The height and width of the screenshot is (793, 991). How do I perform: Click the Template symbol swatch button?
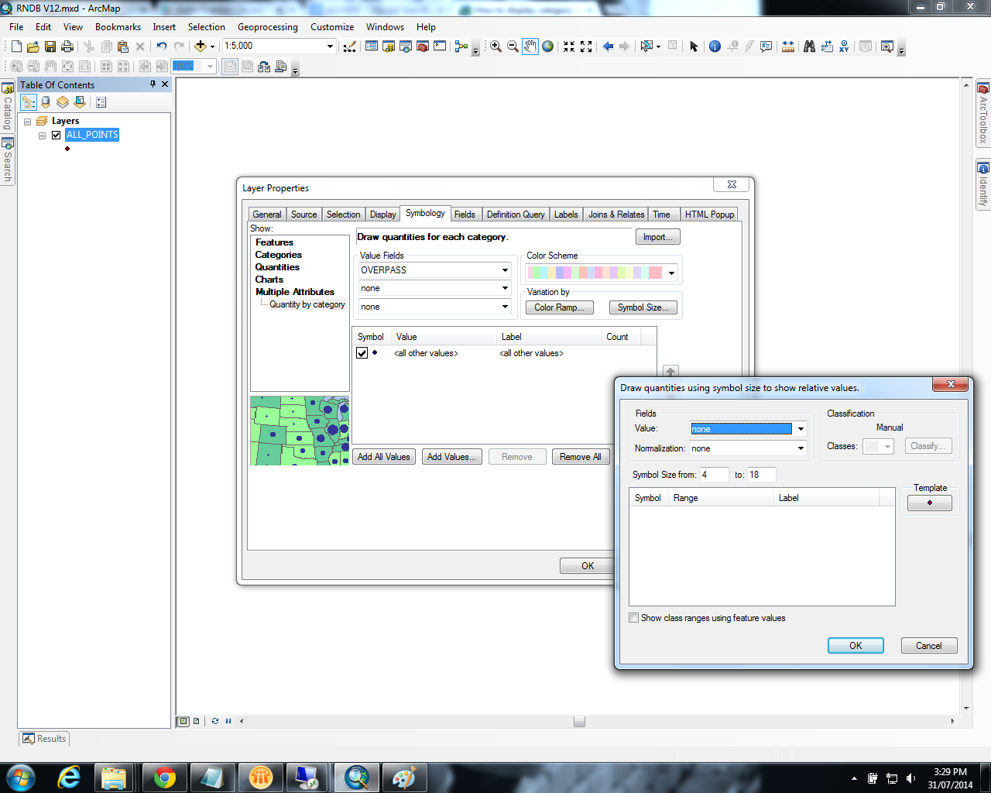pos(930,503)
